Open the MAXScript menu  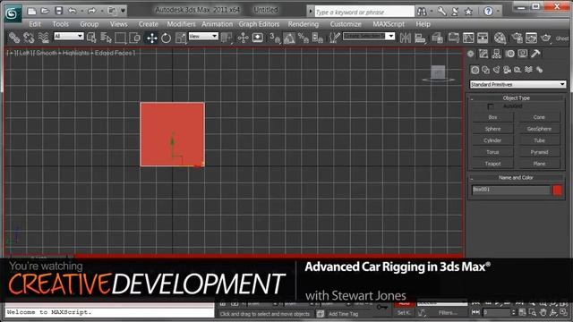[389, 24]
